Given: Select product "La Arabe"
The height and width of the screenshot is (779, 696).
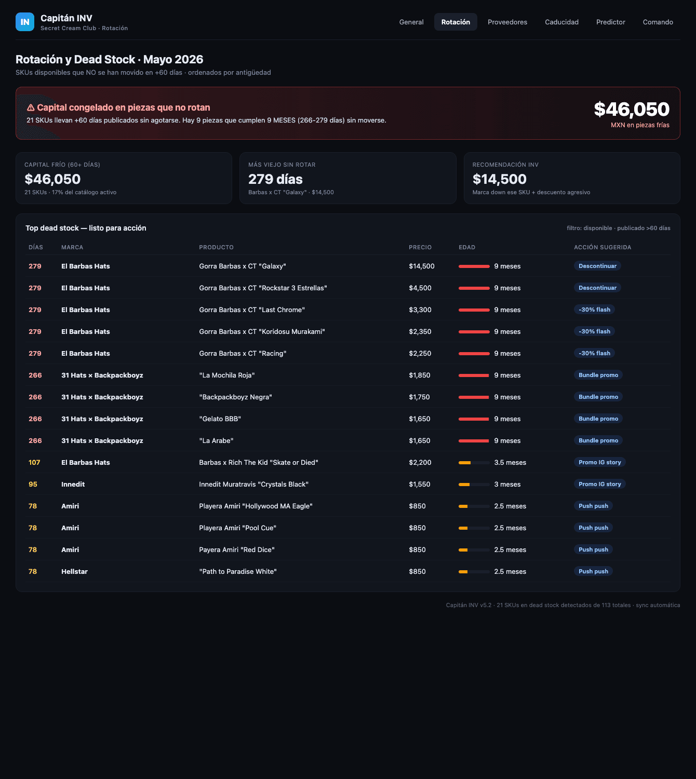Looking at the screenshot, I should click(x=216, y=440).
